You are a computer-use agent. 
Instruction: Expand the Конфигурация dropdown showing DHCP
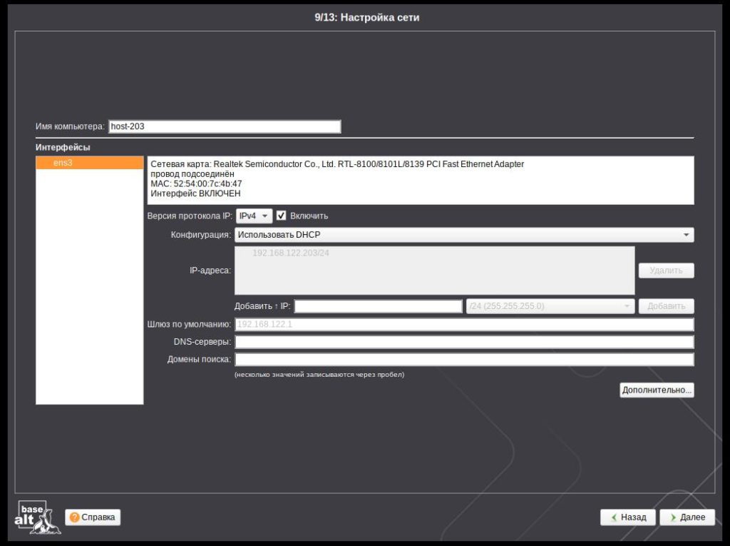tap(463, 235)
